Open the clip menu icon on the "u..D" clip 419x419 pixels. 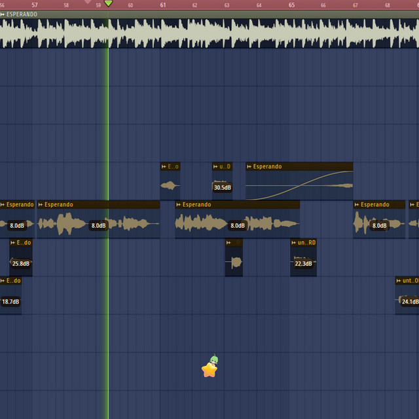point(215,167)
